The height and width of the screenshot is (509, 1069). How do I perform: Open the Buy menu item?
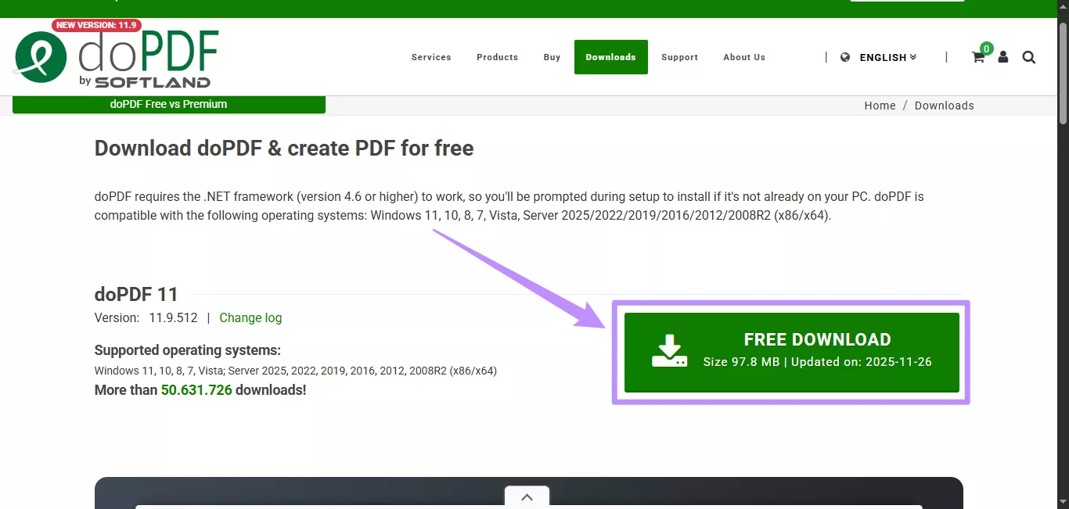point(552,57)
